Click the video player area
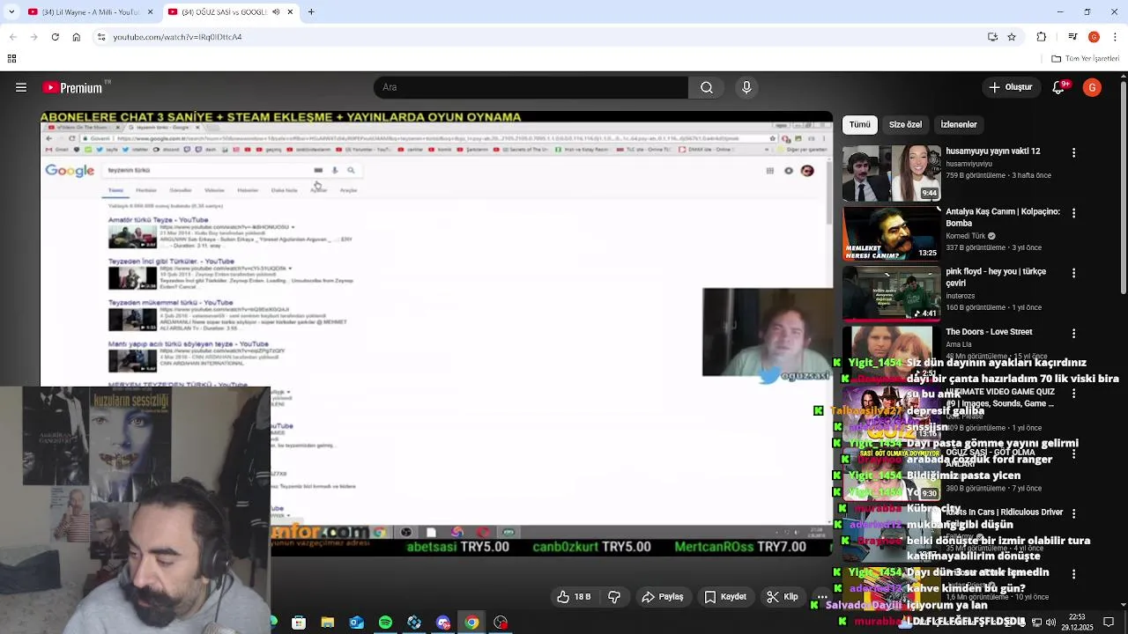This screenshot has width=1128, height=634. click(436, 333)
